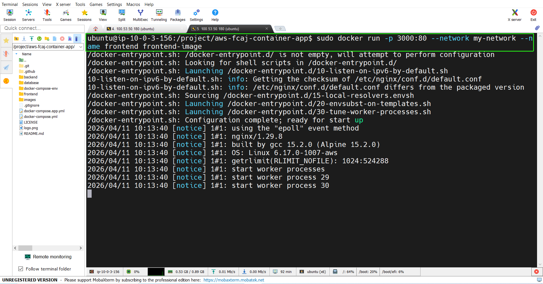Select the docker-compose-env folder
This screenshot has width=543, height=284.
coord(38,88)
